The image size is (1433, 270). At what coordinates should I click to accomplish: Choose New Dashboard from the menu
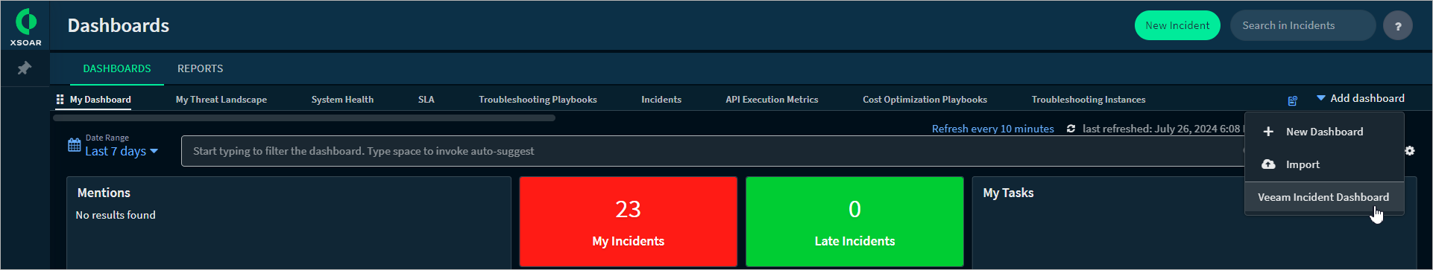pyautogui.click(x=1324, y=132)
